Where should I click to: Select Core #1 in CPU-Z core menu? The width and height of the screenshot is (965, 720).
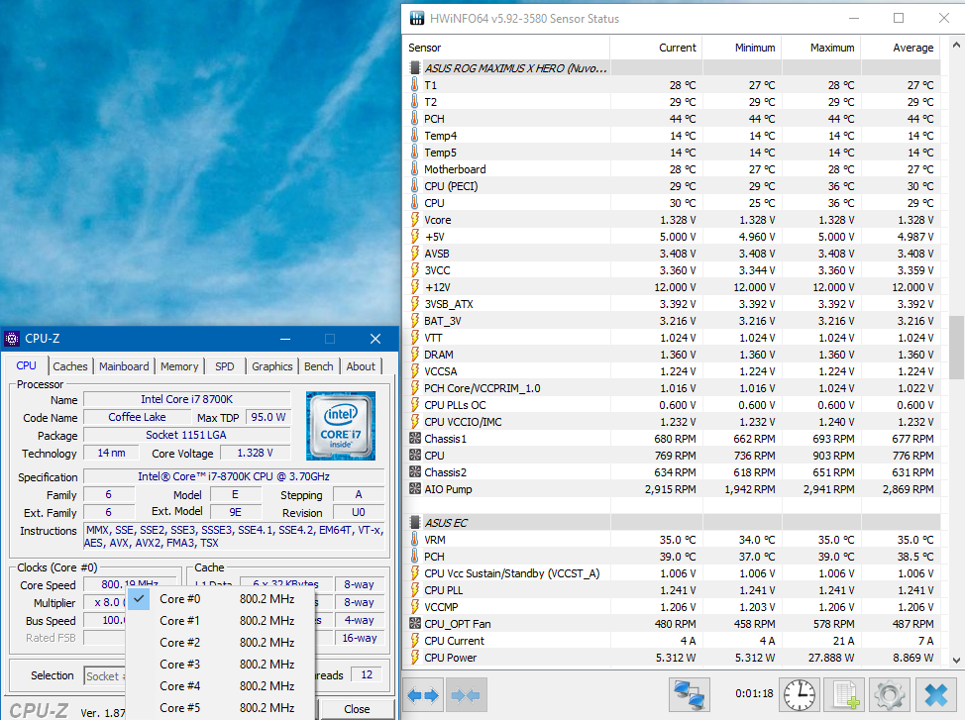tap(220, 621)
